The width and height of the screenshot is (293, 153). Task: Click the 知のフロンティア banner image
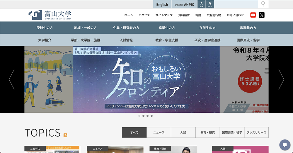point(146,79)
